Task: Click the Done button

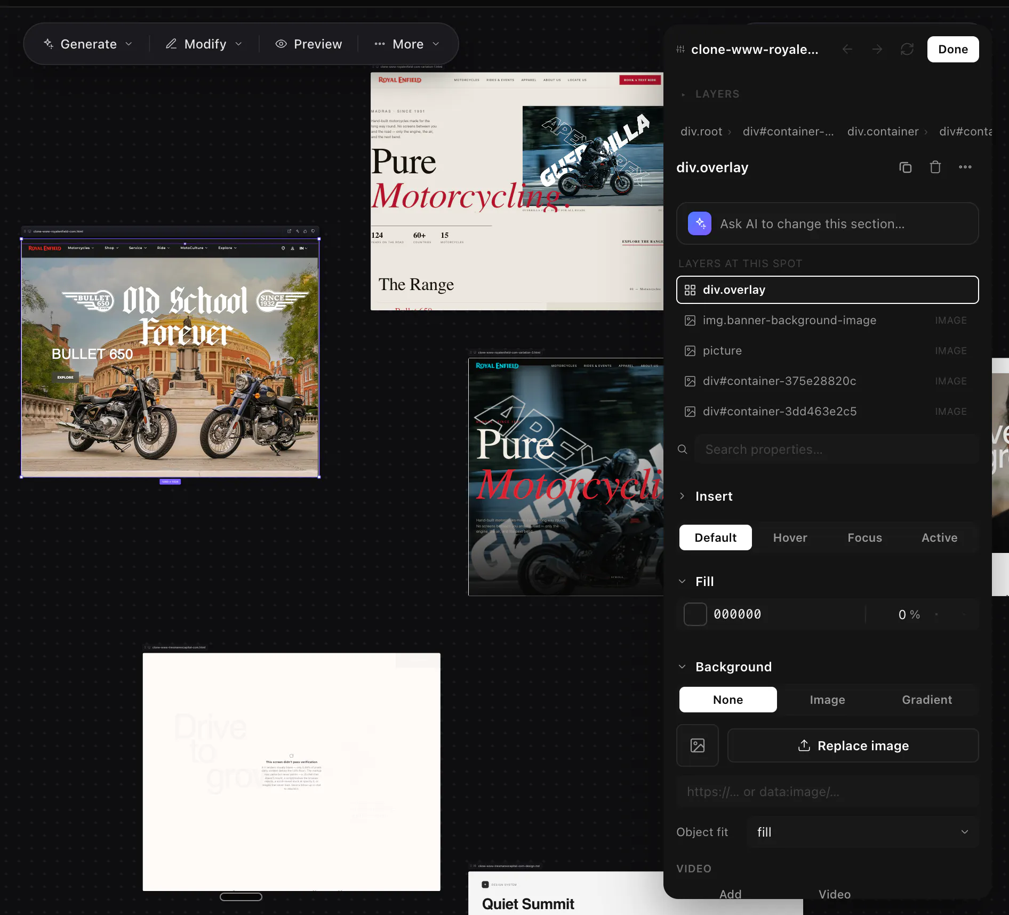Action: point(952,50)
